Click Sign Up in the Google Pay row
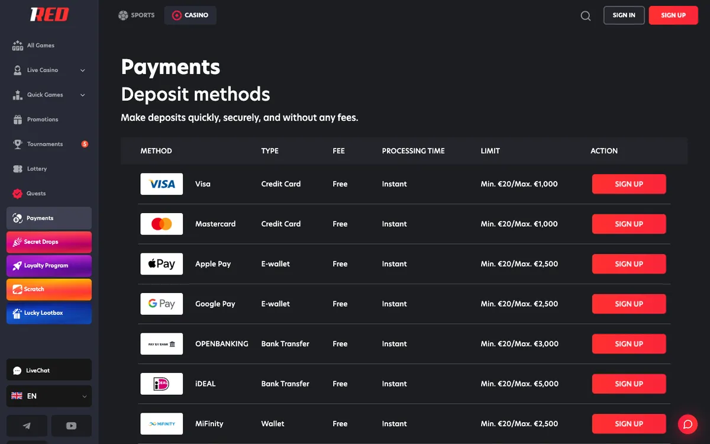 629,304
